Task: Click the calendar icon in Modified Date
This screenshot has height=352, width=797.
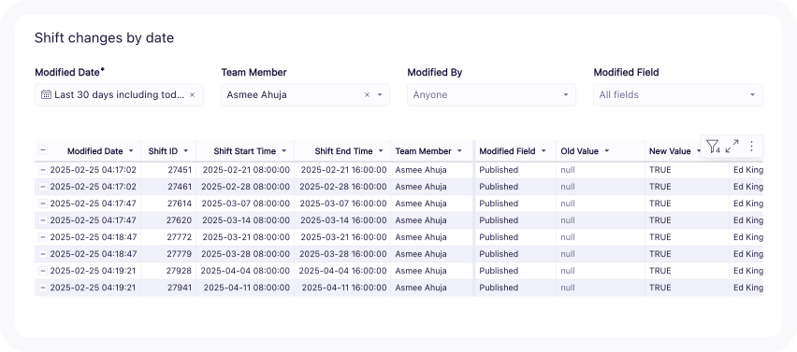Action: [x=46, y=95]
